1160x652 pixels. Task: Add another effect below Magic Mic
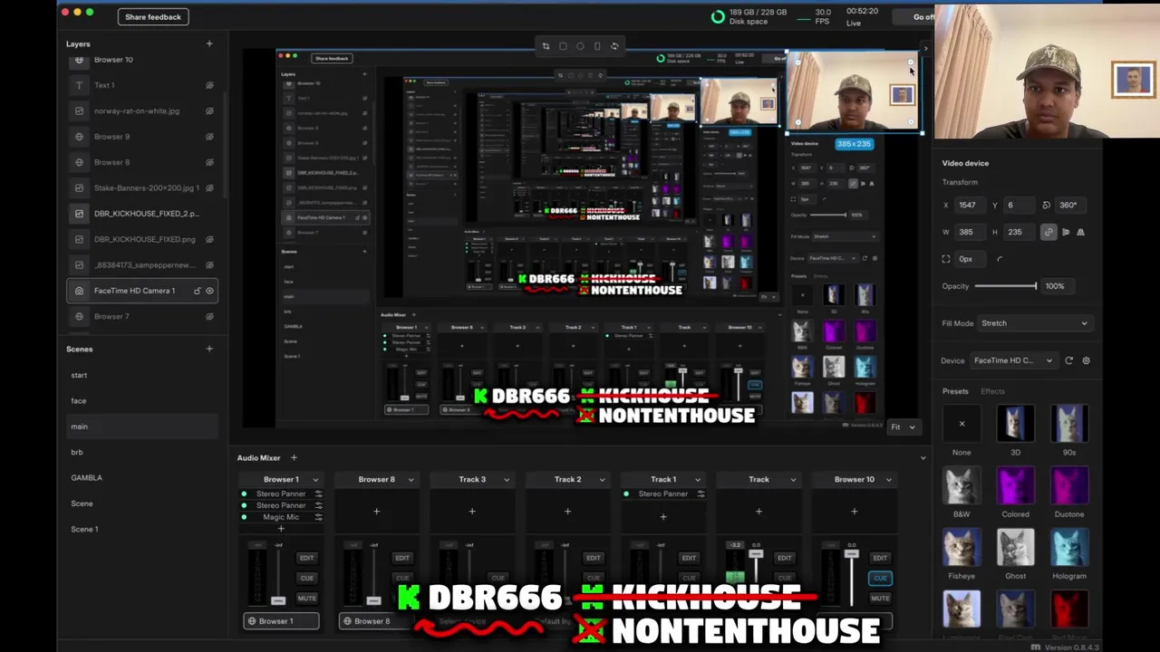pyautogui.click(x=281, y=528)
